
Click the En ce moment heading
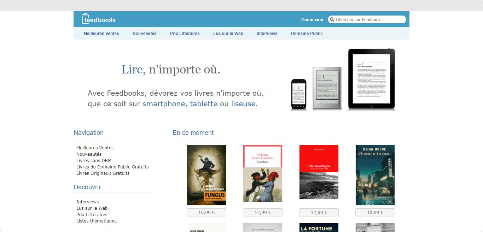[x=193, y=133]
